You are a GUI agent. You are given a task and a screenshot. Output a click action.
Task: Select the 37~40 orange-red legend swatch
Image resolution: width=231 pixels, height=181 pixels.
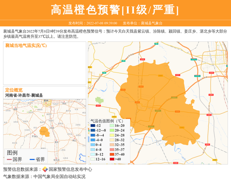coord(111,154)
